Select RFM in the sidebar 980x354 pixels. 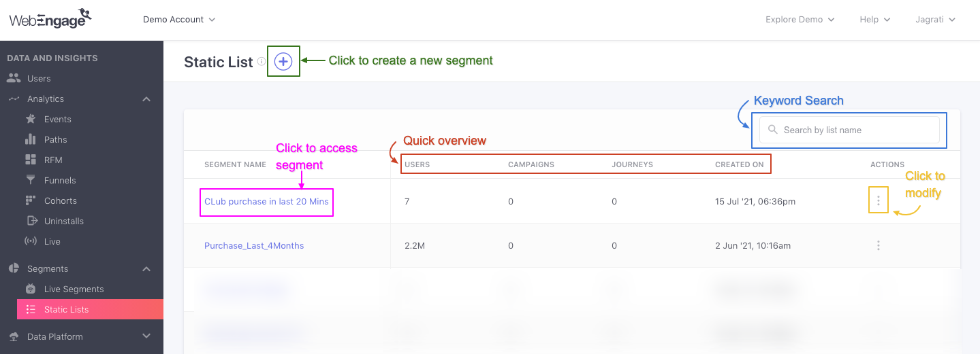[53, 160]
